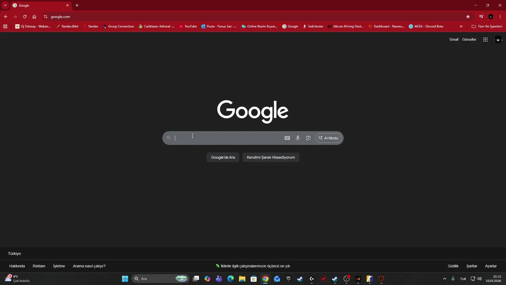
Task: Open the Gmail link
Action: coord(454,40)
